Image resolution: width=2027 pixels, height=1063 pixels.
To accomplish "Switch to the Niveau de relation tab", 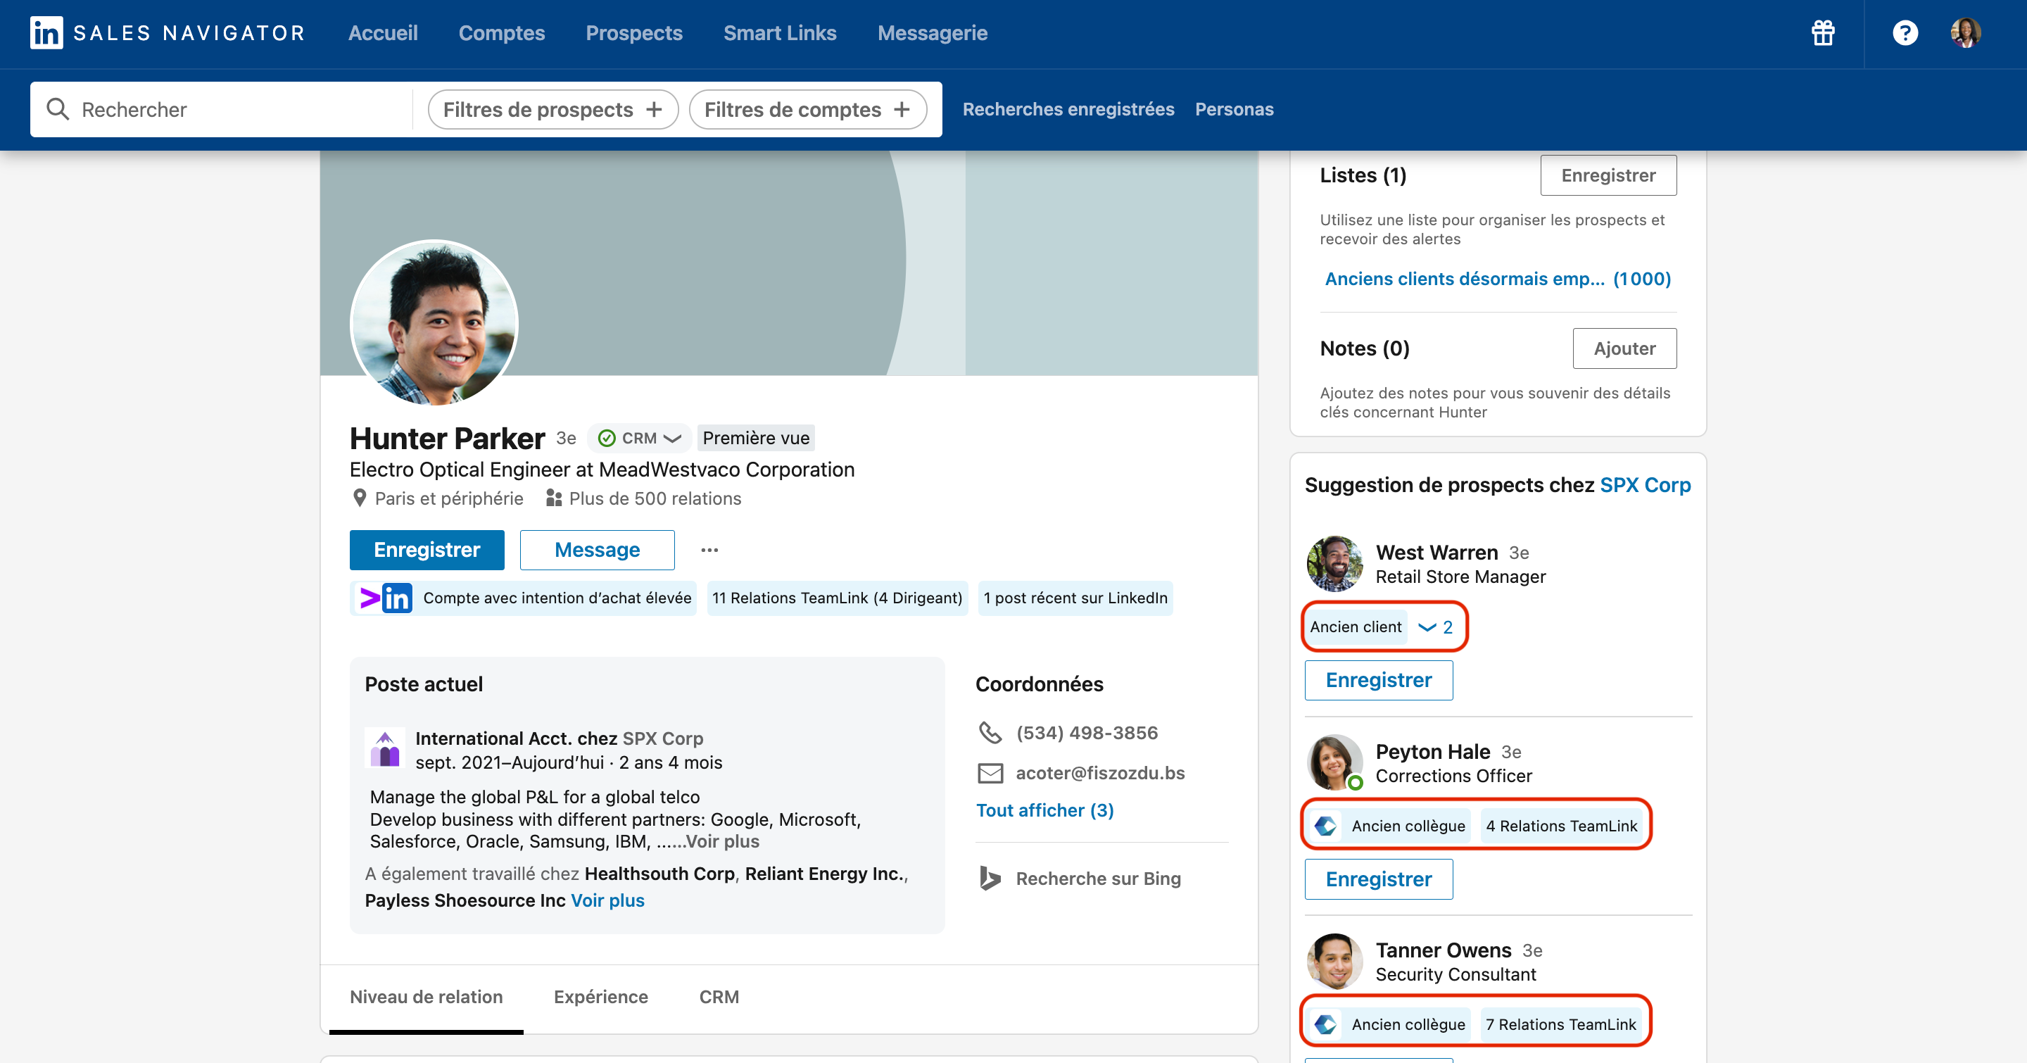I will pos(426,997).
